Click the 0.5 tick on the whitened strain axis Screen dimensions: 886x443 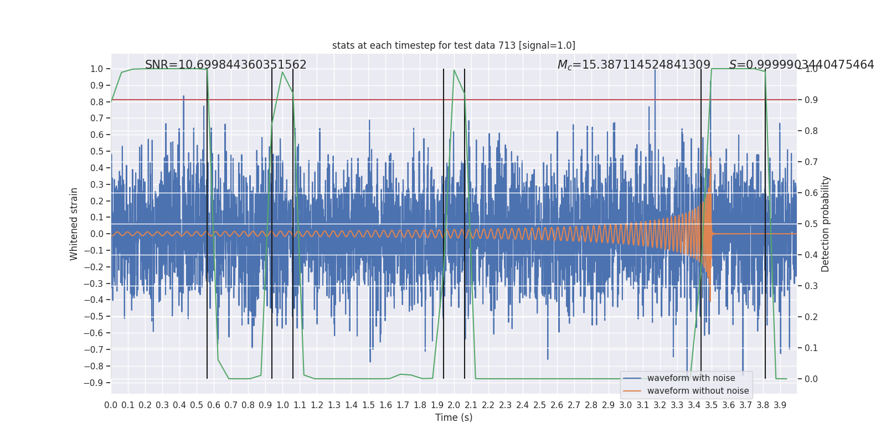(97, 152)
